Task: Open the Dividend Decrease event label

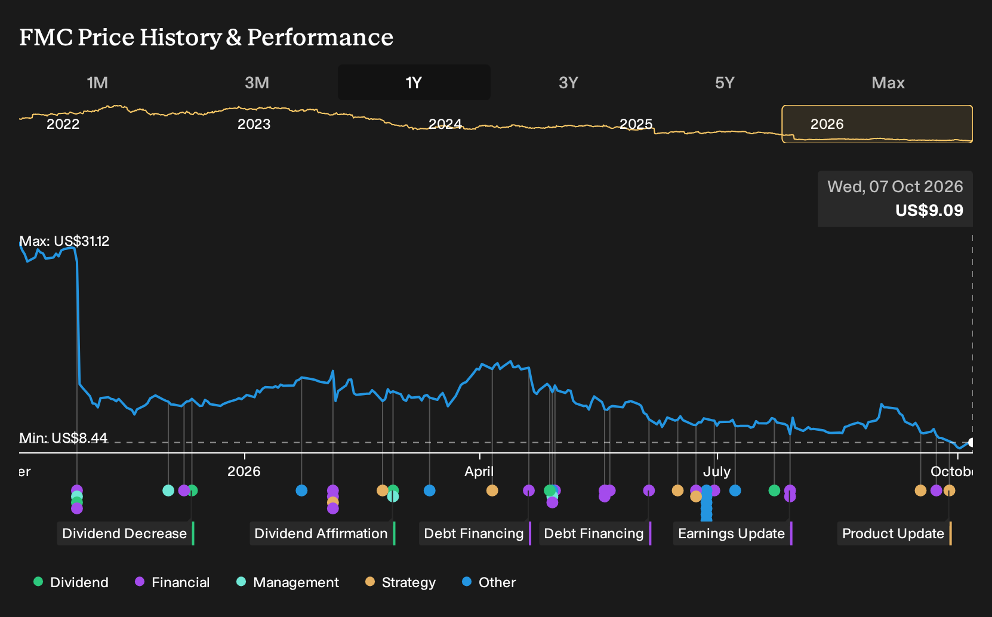Action: [x=125, y=533]
